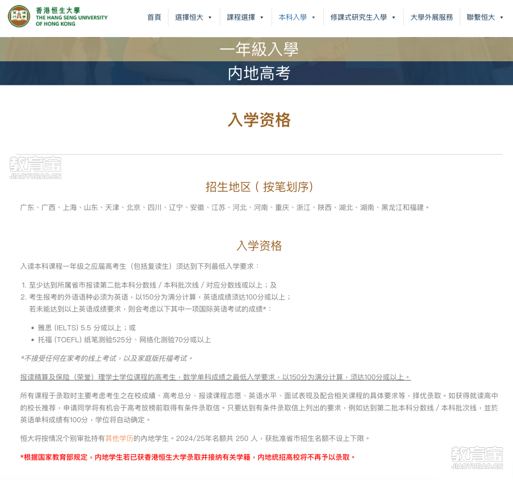Click the 招生地区 (按笔划序) heading
Image resolution: width=513 pixels, height=480 pixels.
click(x=259, y=187)
